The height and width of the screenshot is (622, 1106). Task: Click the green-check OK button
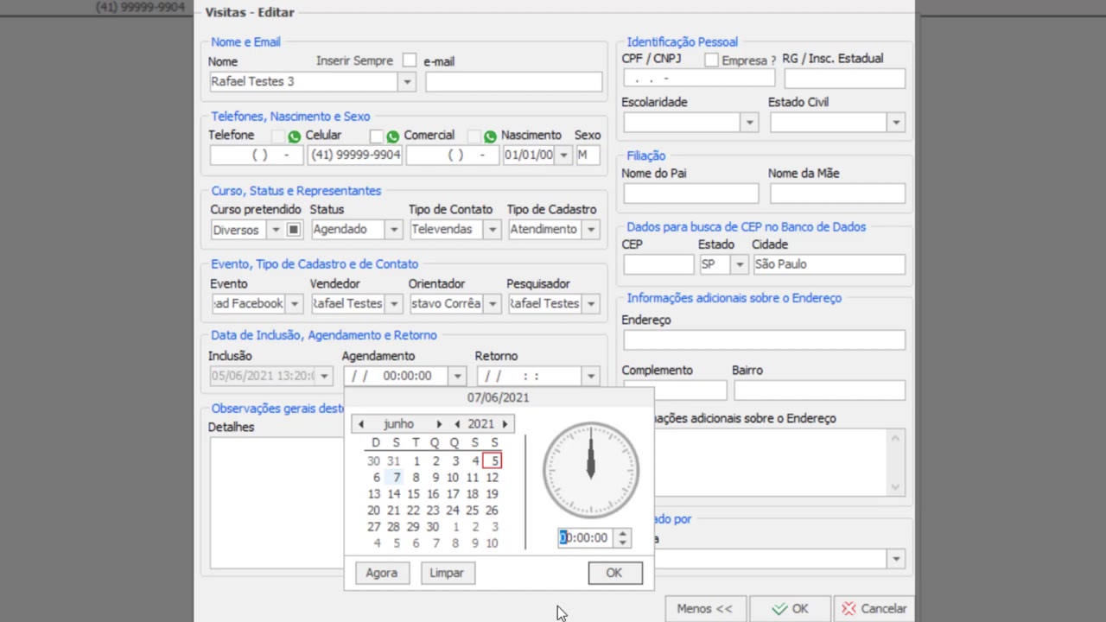pyautogui.click(x=790, y=608)
